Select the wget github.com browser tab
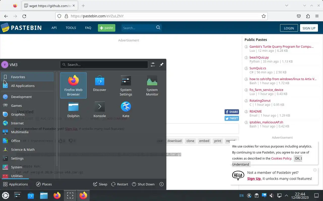 pyautogui.click(x=50, y=6)
